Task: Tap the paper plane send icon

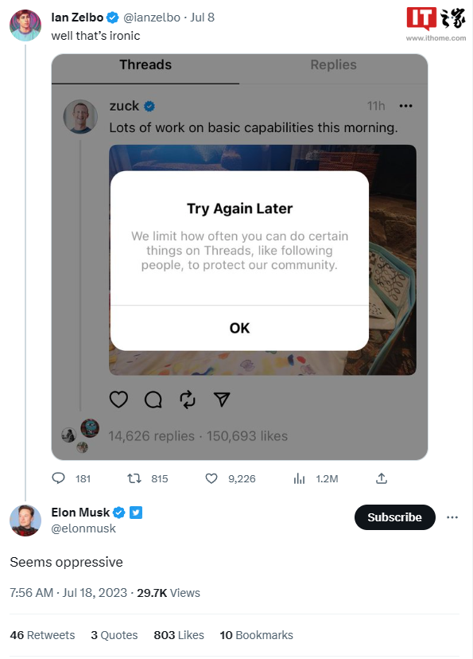Action: [222, 400]
